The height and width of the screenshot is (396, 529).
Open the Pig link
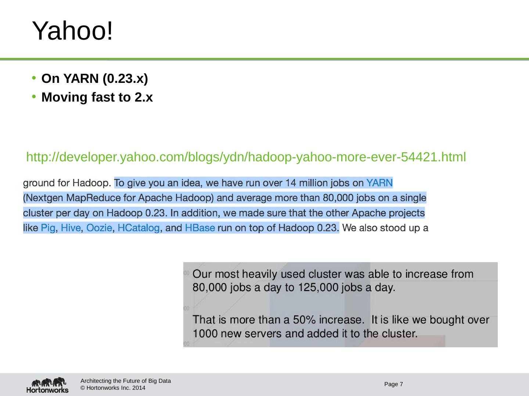point(48,228)
